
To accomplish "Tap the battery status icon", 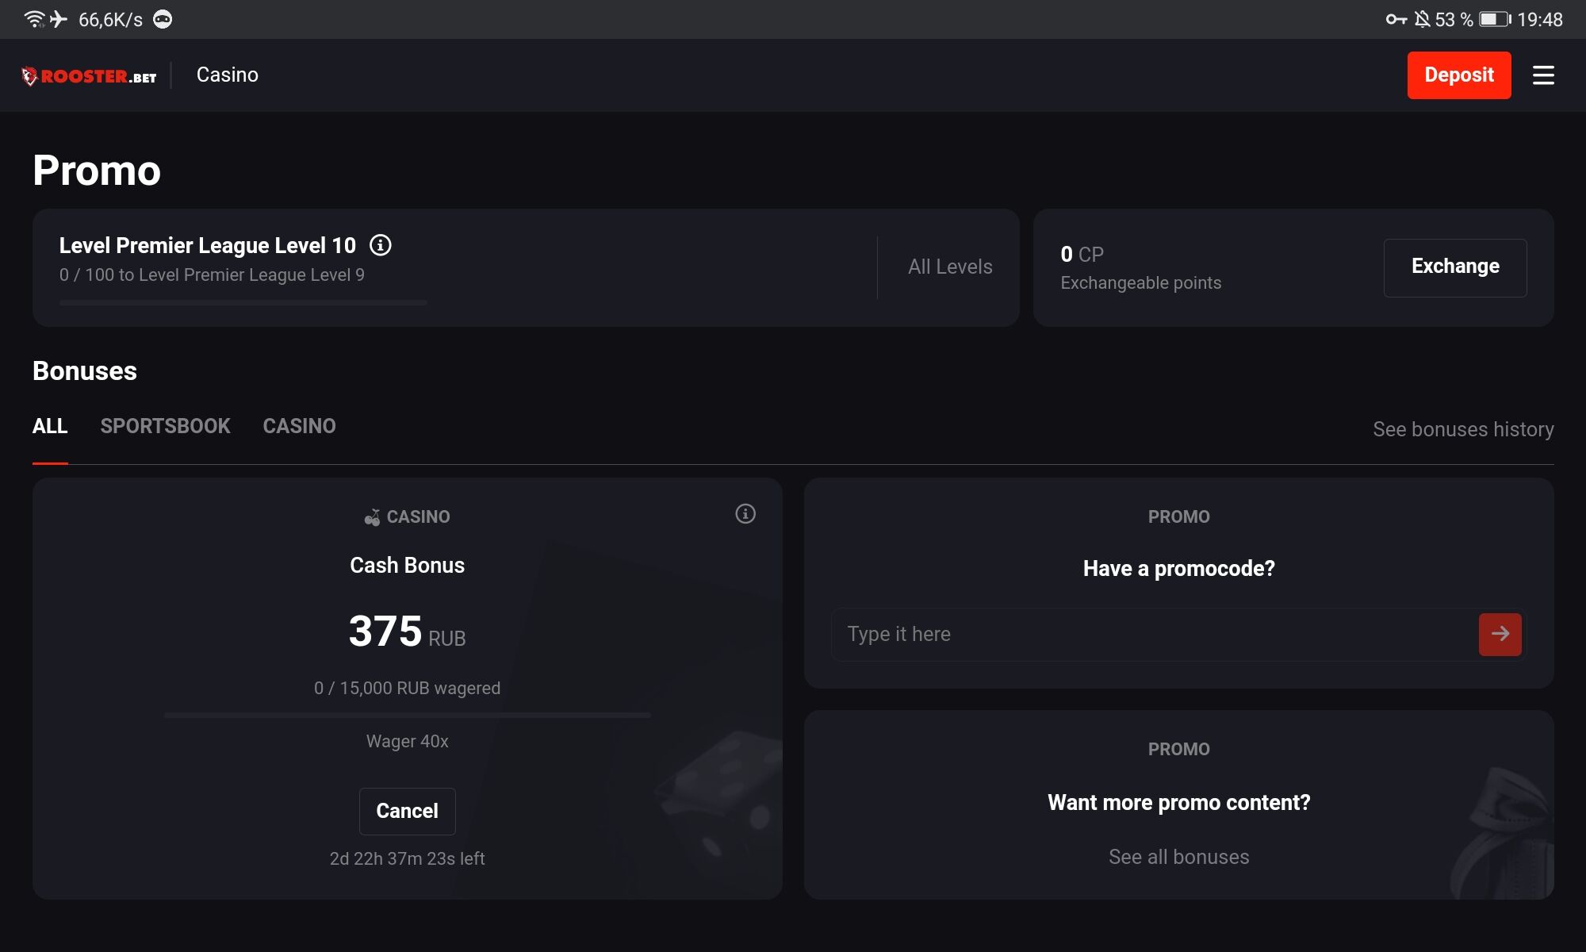I will [1495, 19].
